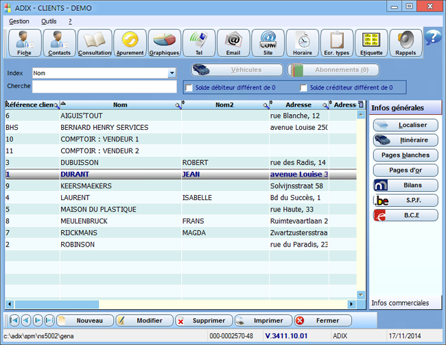This screenshot has width=446, height=345.
Task: Click search magnifier in Référence client column
Action: (56, 106)
